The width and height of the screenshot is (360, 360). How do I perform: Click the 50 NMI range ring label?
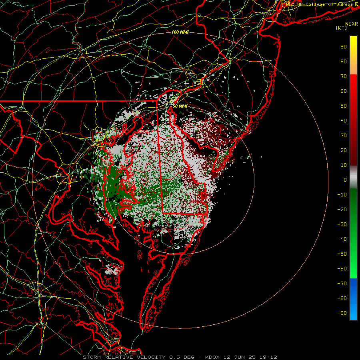click(180, 106)
